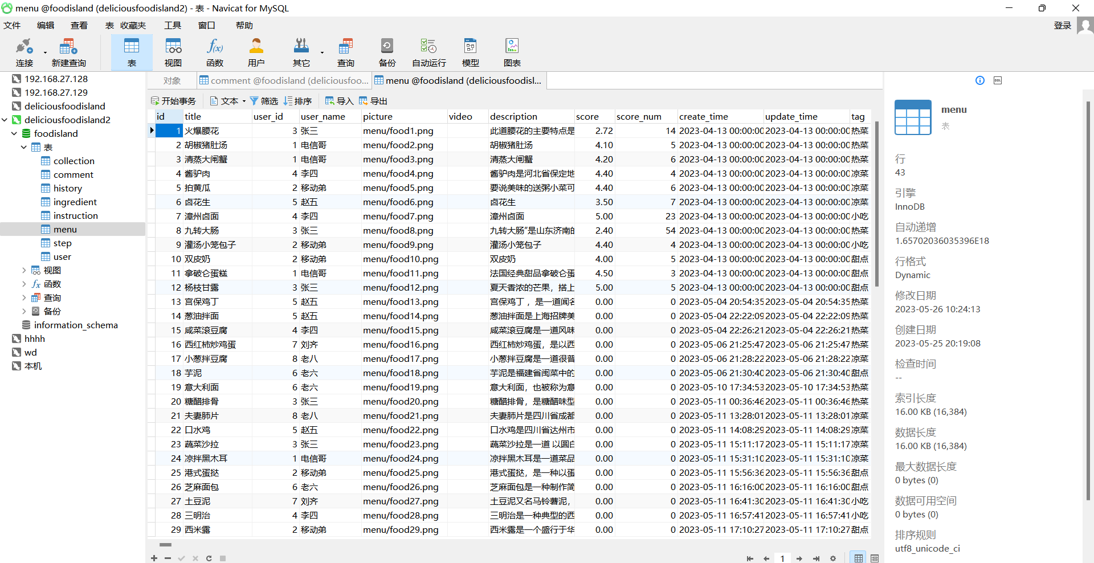This screenshot has height=563, width=1094.
Task: Show the DDL view in info panel
Action: 997,80
